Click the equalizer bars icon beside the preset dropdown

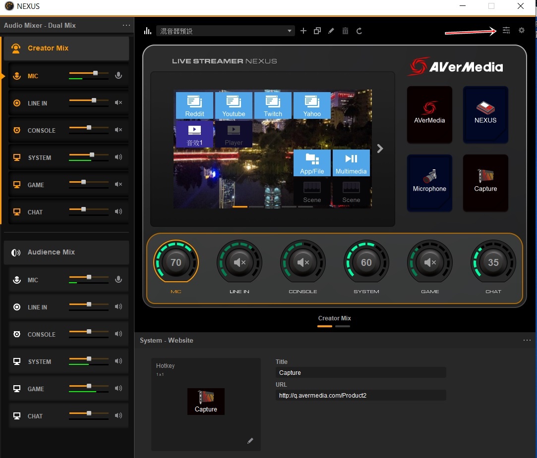[x=148, y=31]
